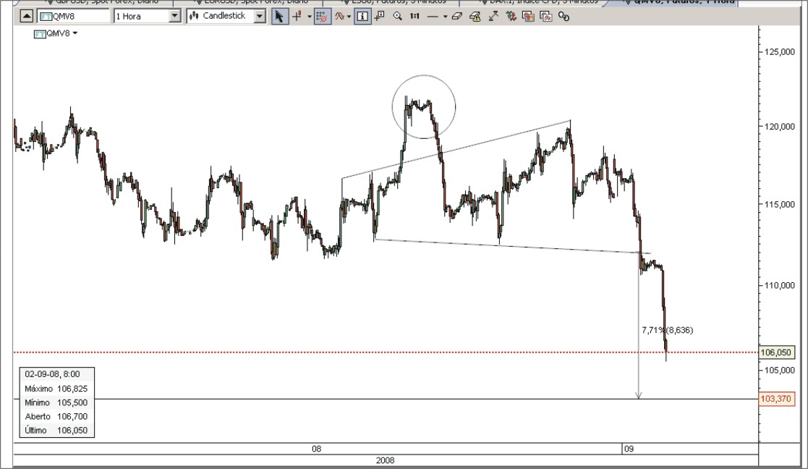Click the 115,000 price axis label
Screen dimensions: 808x469
pyautogui.click(x=780, y=205)
